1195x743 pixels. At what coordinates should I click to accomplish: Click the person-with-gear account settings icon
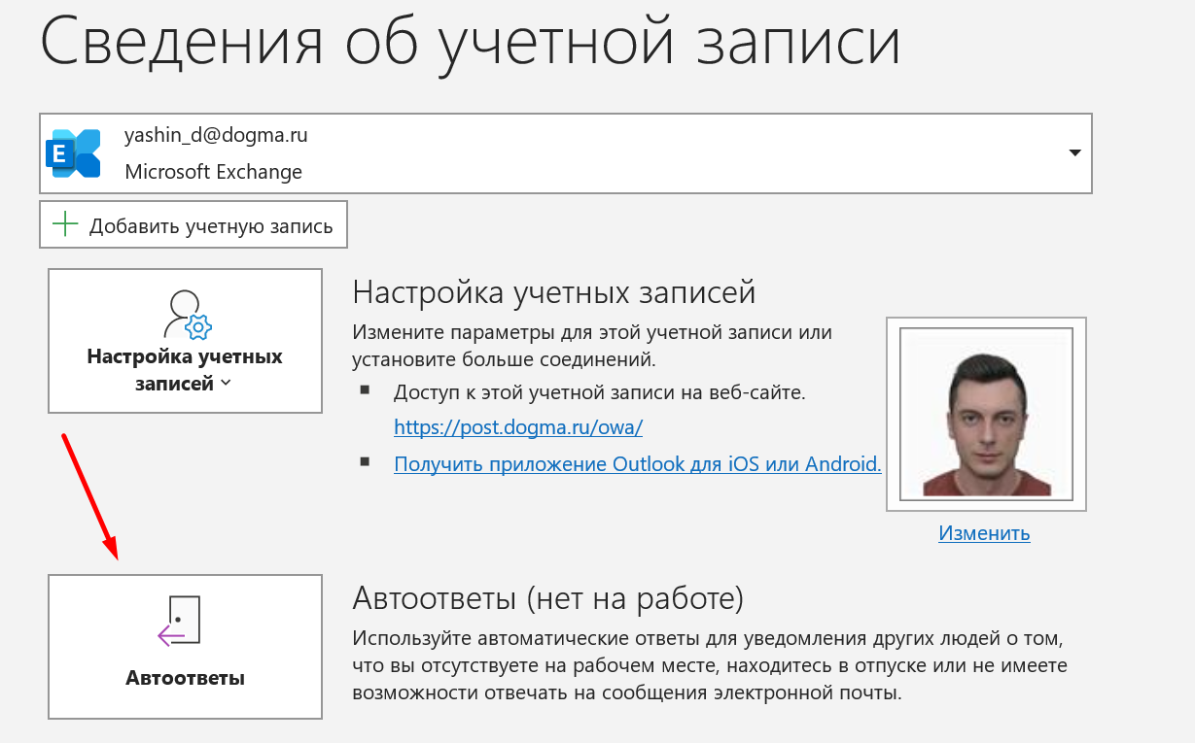(x=186, y=313)
